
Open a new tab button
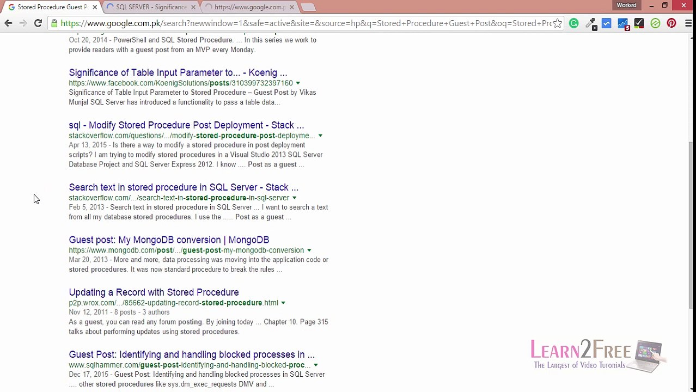coord(308,7)
